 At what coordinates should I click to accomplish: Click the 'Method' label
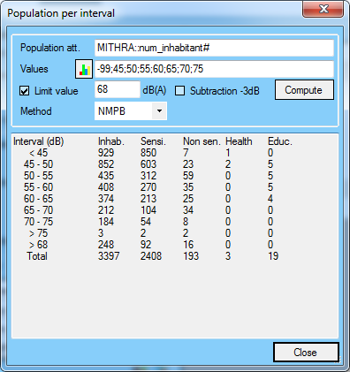click(x=36, y=111)
